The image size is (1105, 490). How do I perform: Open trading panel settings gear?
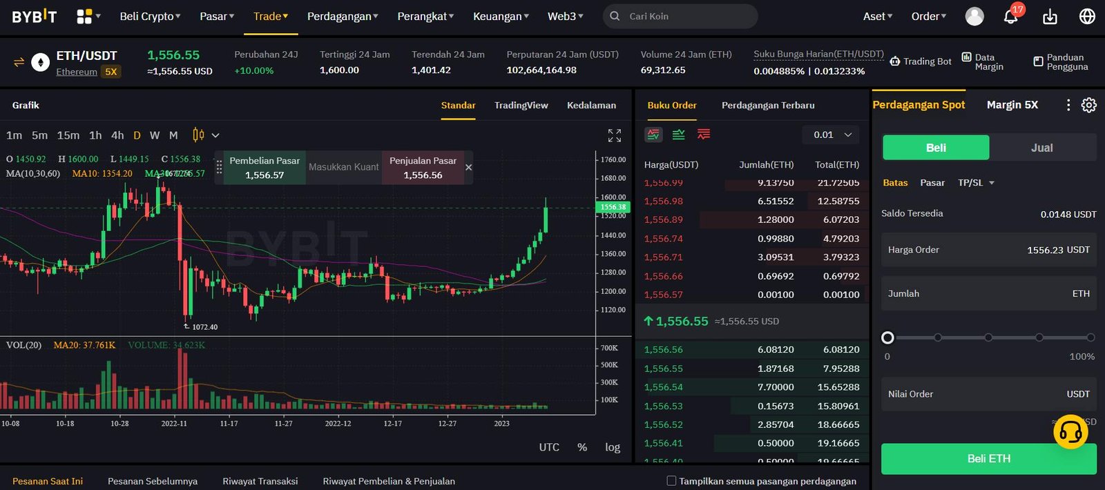tap(1089, 105)
